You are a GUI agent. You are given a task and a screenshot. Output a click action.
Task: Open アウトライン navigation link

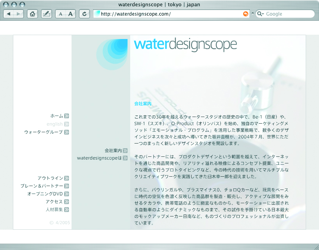[50, 178]
